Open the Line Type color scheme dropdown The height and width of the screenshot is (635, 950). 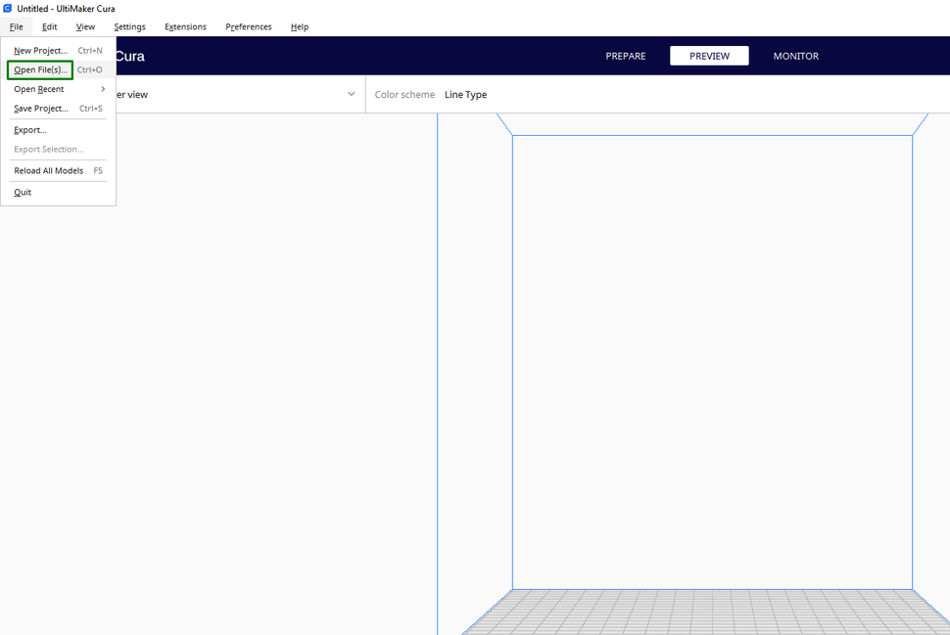point(464,94)
